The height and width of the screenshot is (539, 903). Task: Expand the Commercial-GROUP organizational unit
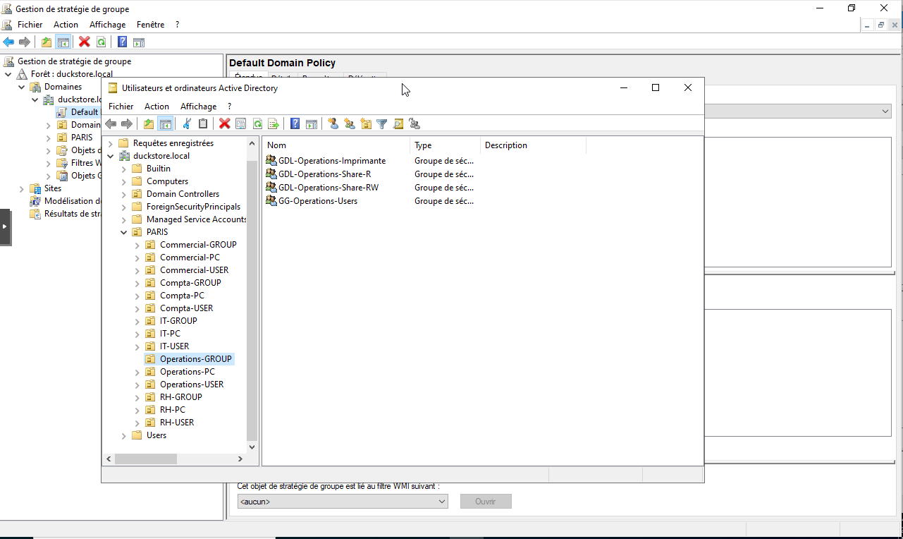pos(137,245)
